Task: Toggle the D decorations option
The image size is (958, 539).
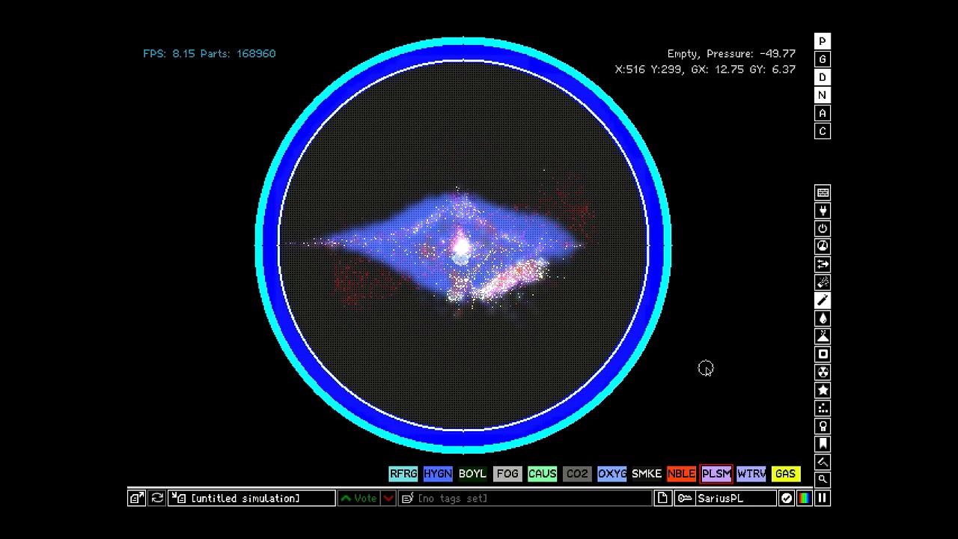Action: tap(823, 78)
